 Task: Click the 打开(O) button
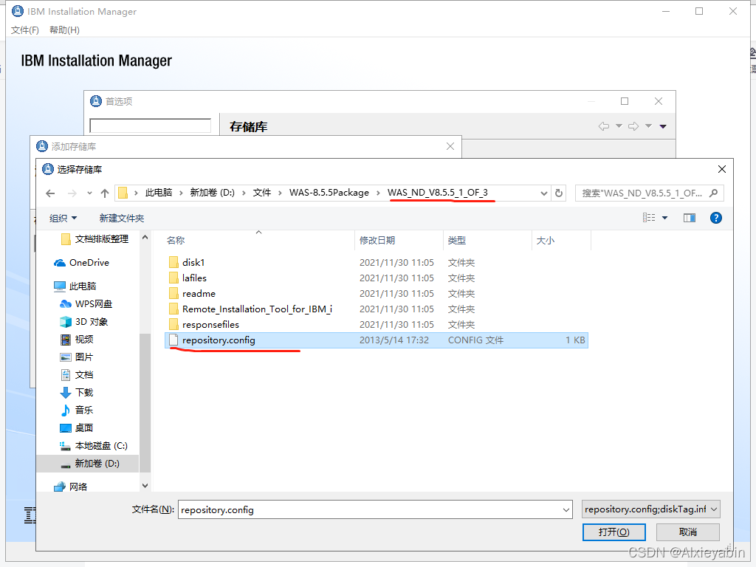coord(614,532)
